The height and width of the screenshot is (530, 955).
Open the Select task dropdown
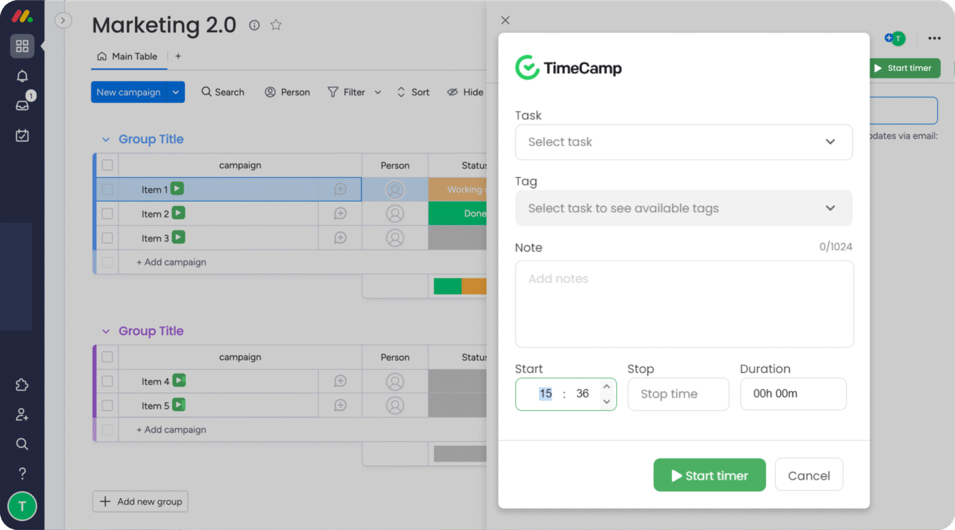[683, 142]
